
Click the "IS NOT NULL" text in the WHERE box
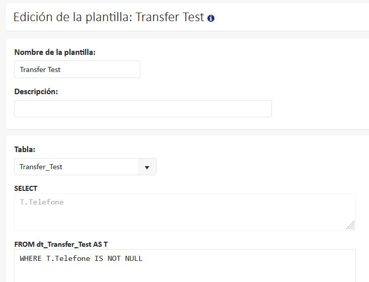119,258
